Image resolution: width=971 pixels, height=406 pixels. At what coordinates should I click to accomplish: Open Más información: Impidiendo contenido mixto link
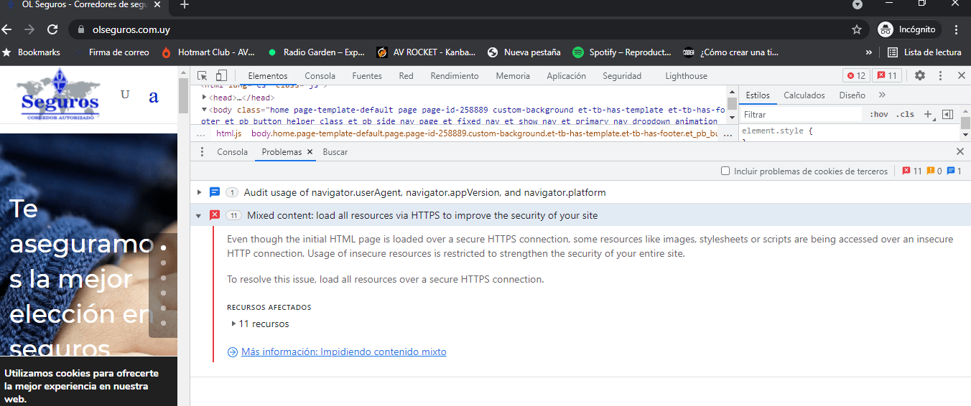[x=343, y=351]
